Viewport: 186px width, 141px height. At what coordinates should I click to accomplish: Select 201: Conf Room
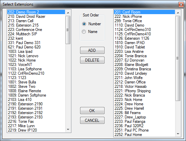pos(144,12)
